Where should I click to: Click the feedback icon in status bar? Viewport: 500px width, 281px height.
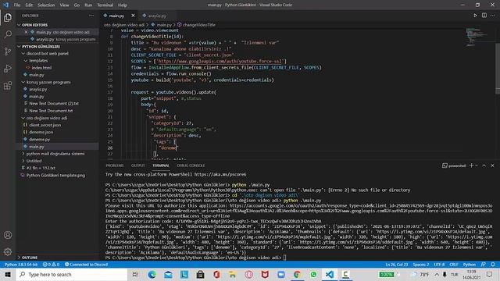click(484, 265)
